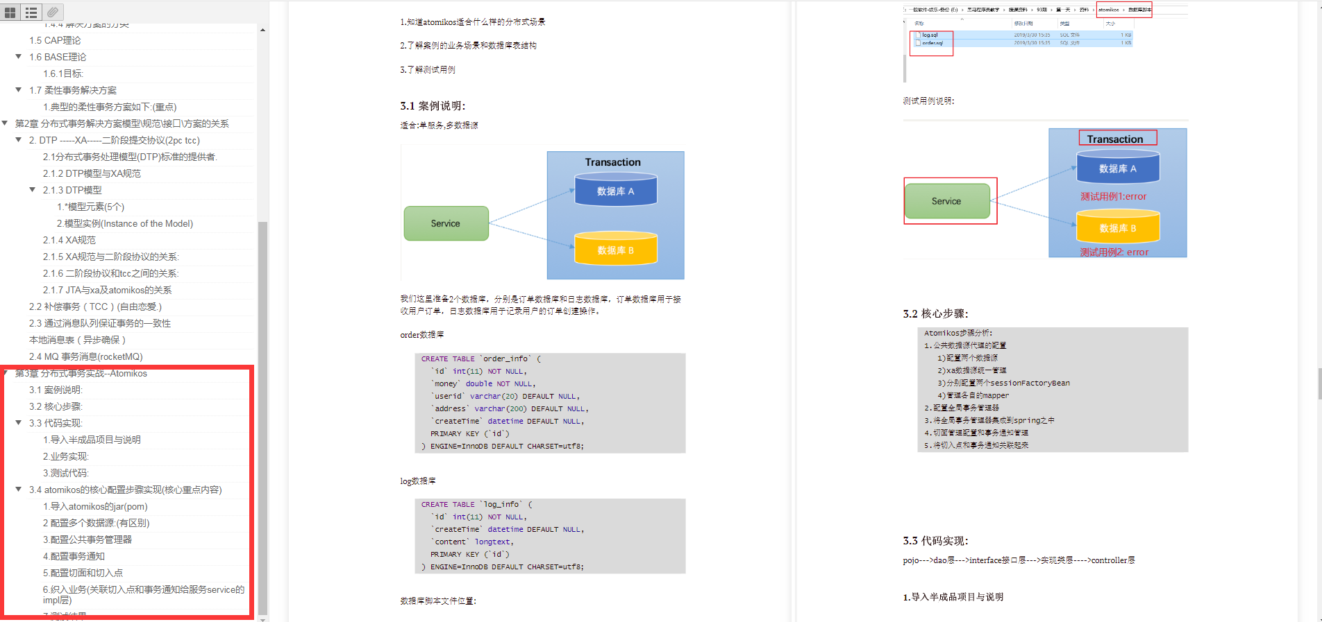
Task: Jump to 3.2 核心步骤 bookmark
Action: (x=56, y=406)
